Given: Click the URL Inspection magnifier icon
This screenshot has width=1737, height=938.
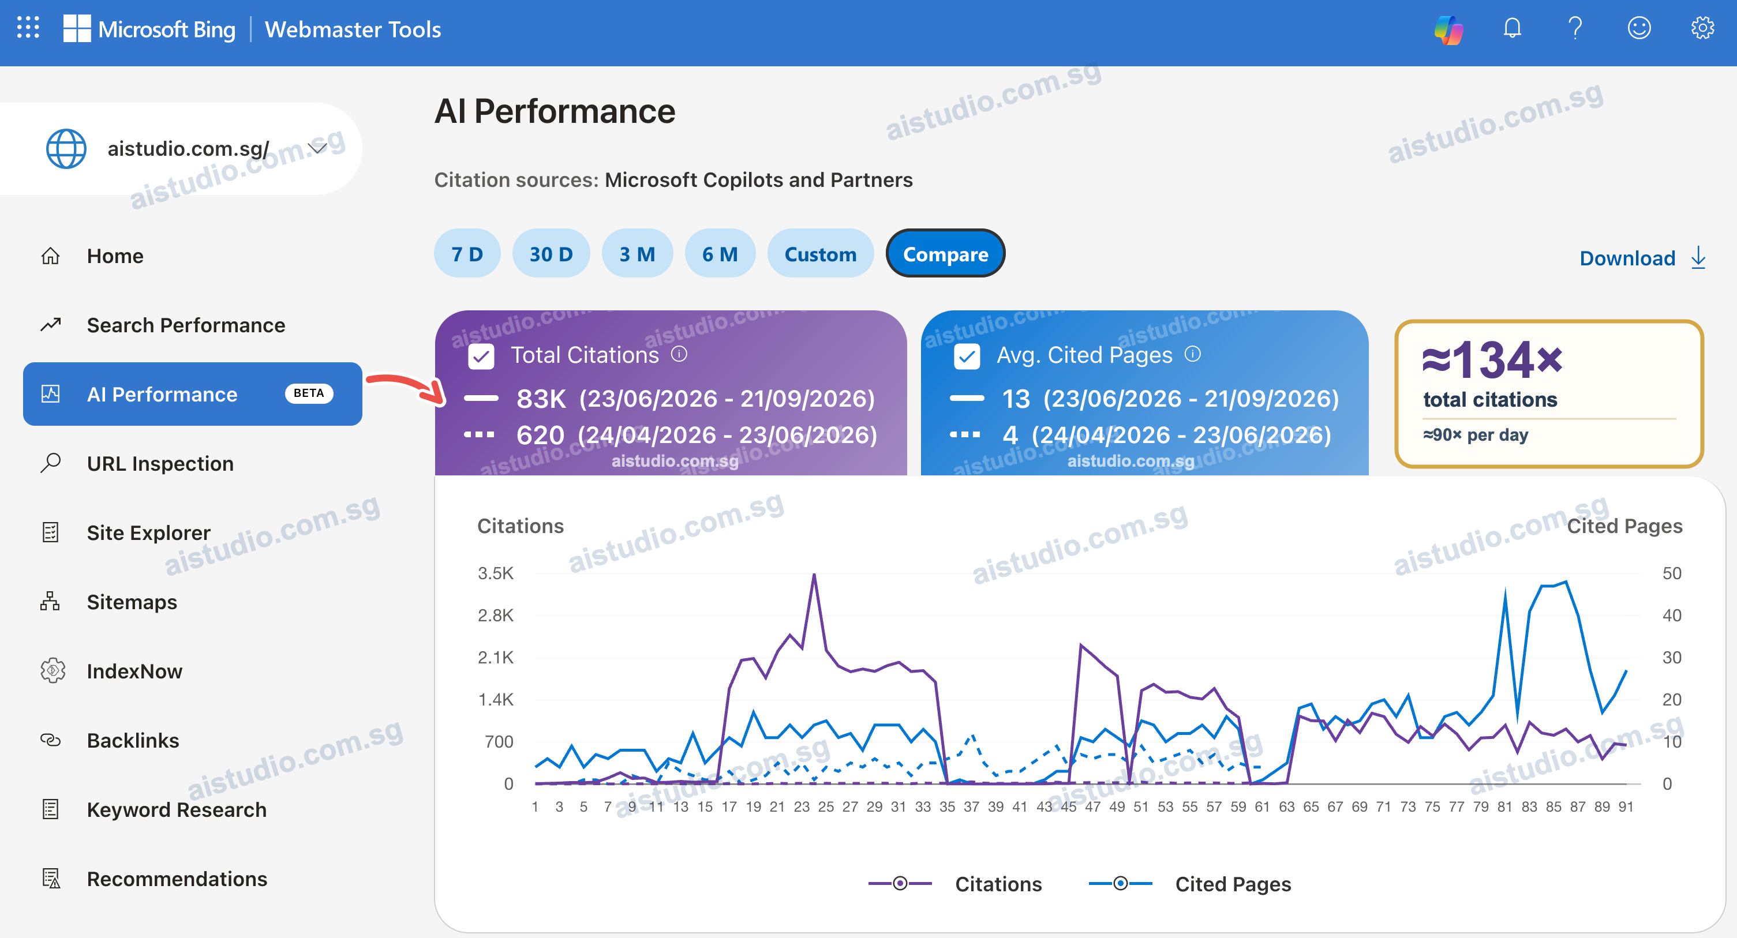Looking at the screenshot, I should click(x=51, y=463).
